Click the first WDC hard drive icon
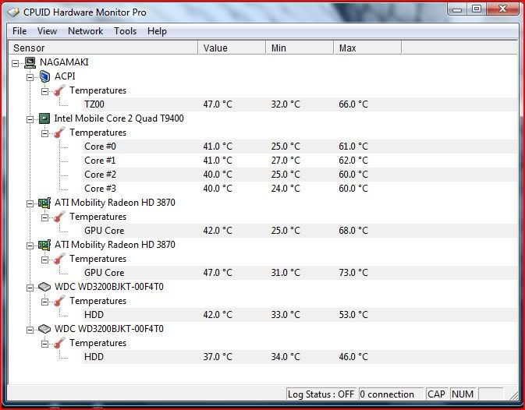Image resolution: width=525 pixels, height=410 pixels. (x=44, y=287)
